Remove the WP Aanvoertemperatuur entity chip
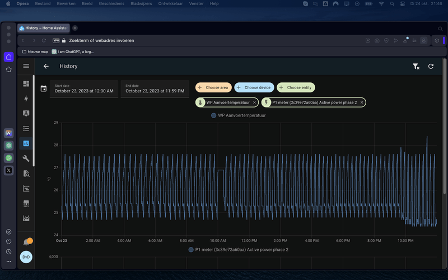This screenshot has height=280, width=448. [x=254, y=102]
